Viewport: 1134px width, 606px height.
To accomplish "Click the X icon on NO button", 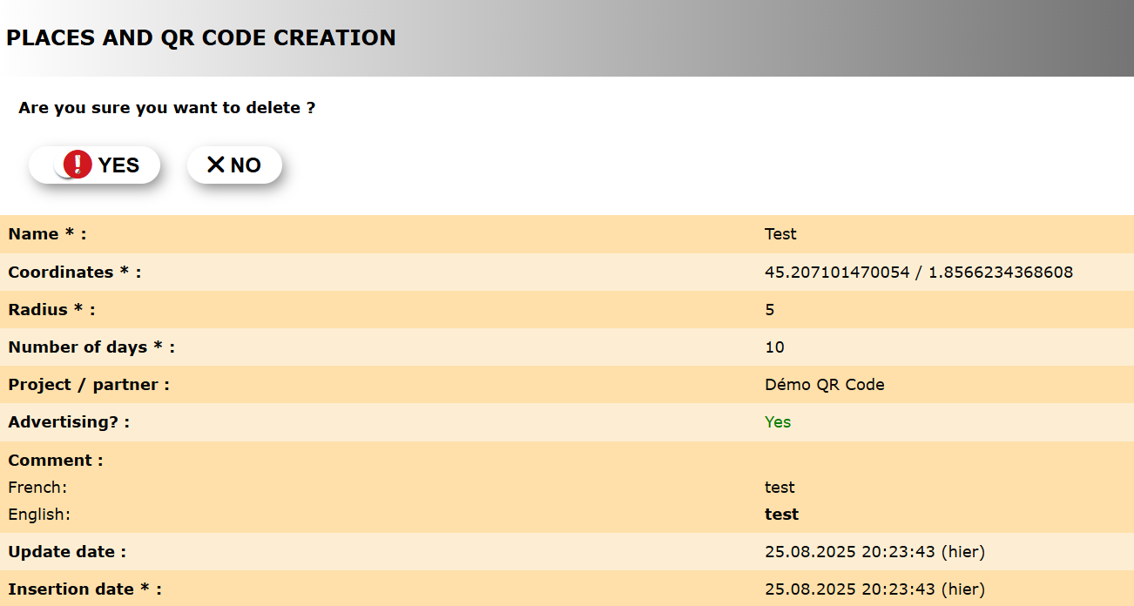I will 215,165.
